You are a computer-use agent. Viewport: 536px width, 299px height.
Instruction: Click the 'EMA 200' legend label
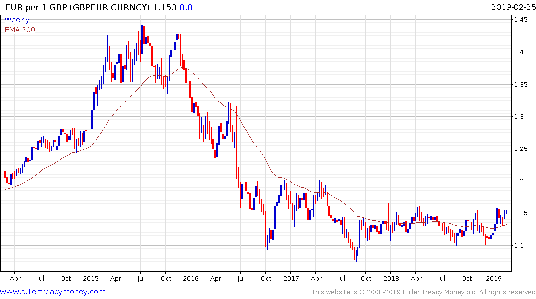click(x=20, y=30)
